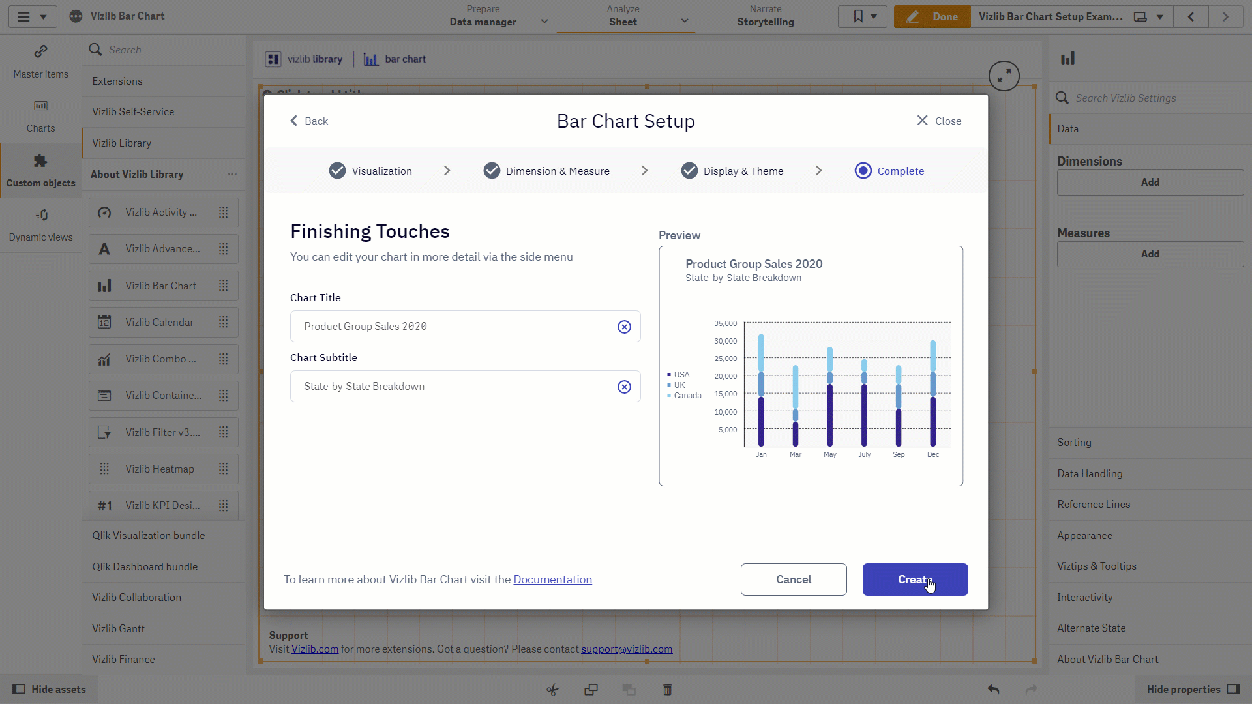Open the bookmarks dropdown
Image resolution: width=1252 pixels, height=704 pixels.
pos(863,17)
